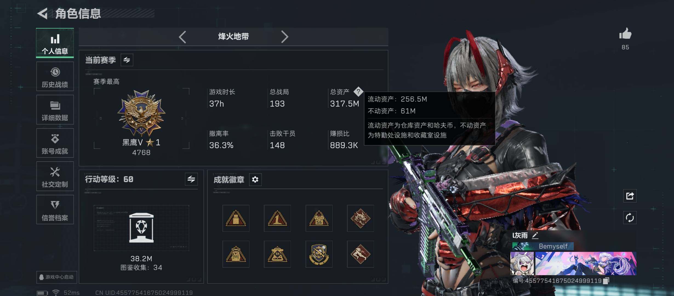Switch to previous game mode with left chevron
Viewport: 674px width, 296px height.
coord(182,37)
